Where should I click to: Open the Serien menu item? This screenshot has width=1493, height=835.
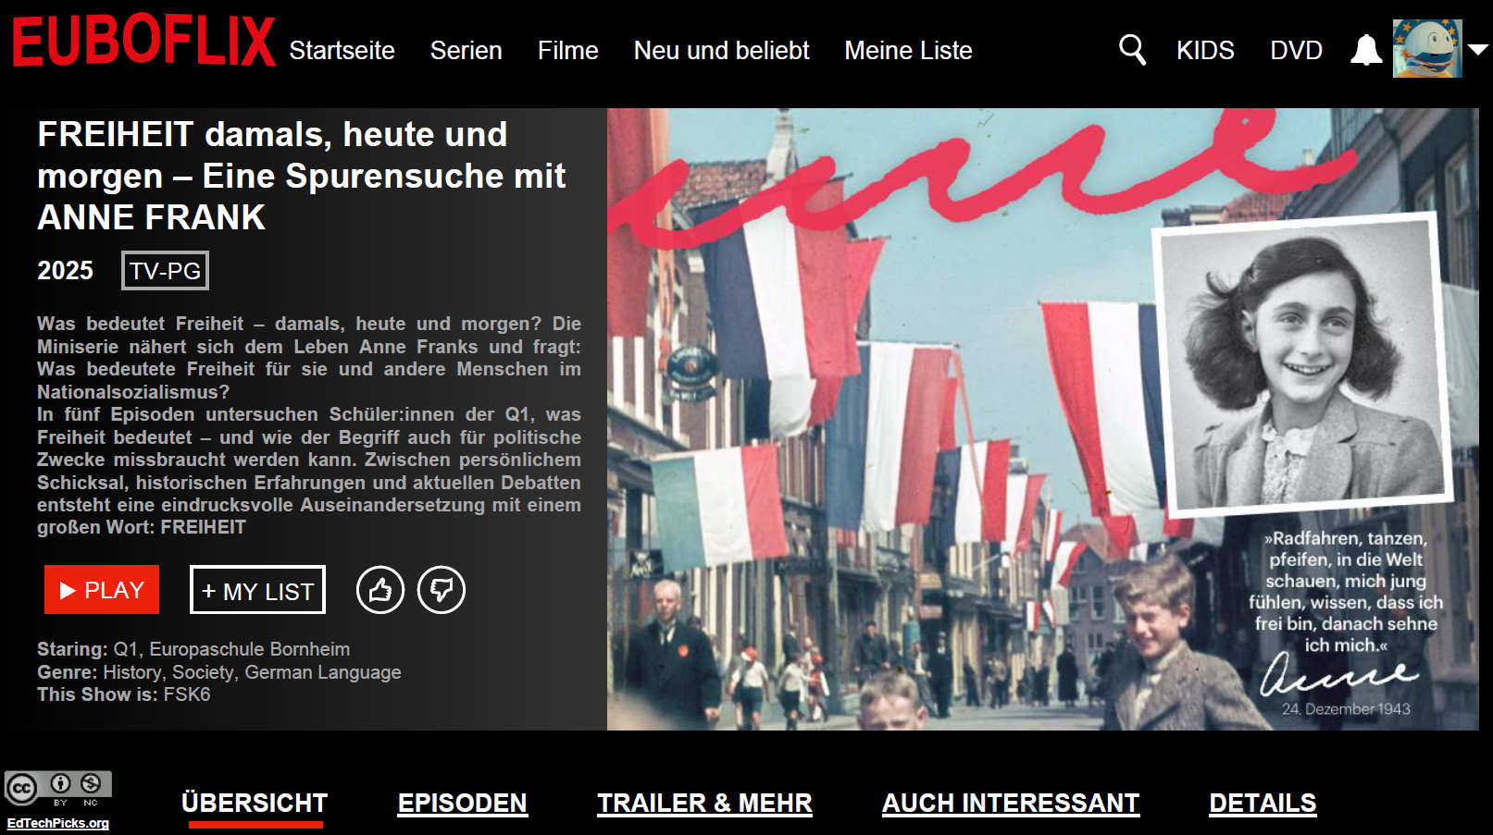tap(466, 51)
